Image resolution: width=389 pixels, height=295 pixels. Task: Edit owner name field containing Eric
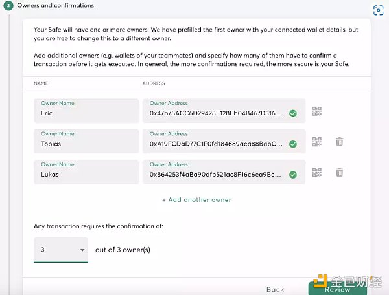click(86, 111)
